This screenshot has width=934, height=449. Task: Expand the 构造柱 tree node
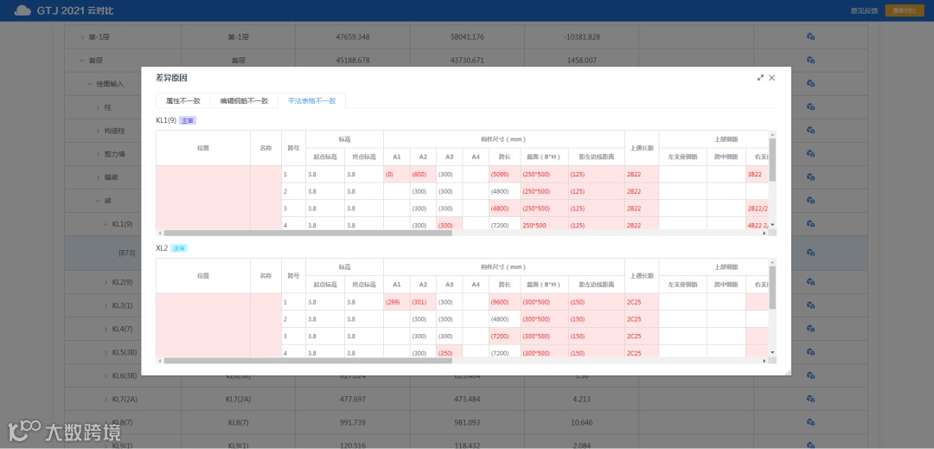tap(99, 131)
